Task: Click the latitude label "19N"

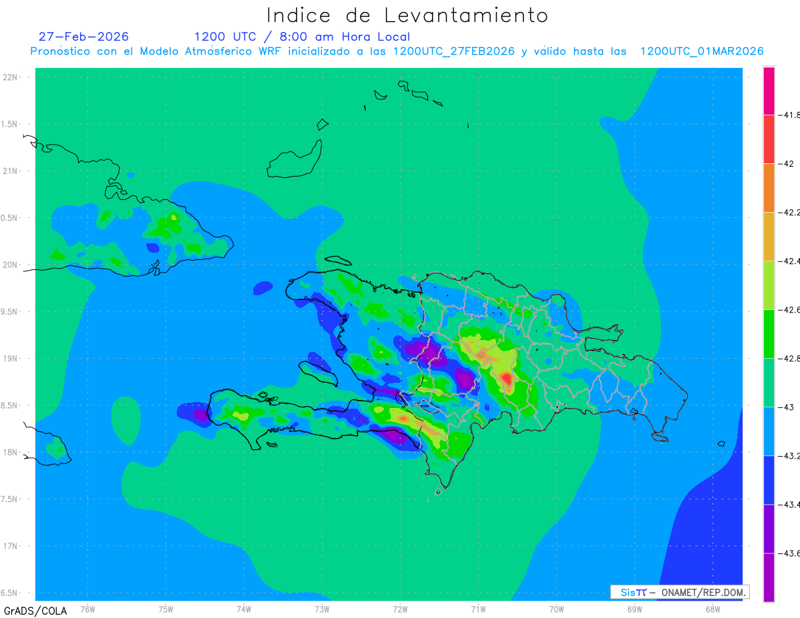Action: pos(9,359)
